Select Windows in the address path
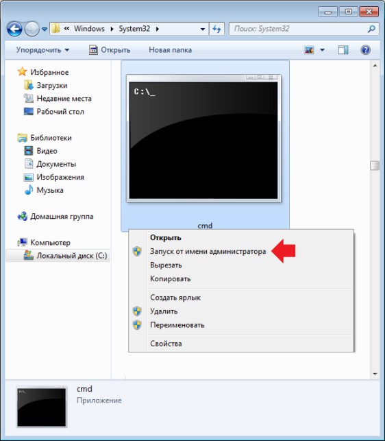Screen dimensions: 385x441 (89, 29)
